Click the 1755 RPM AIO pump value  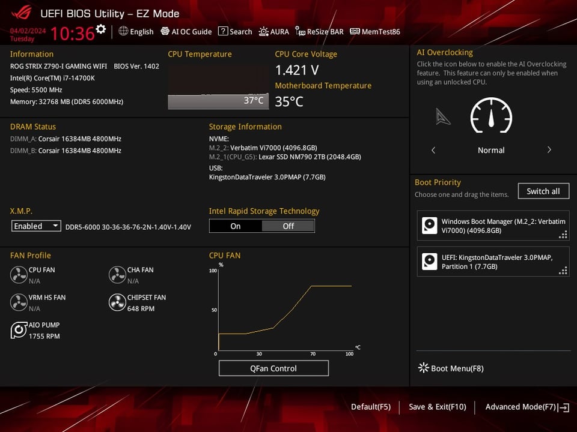44,336
